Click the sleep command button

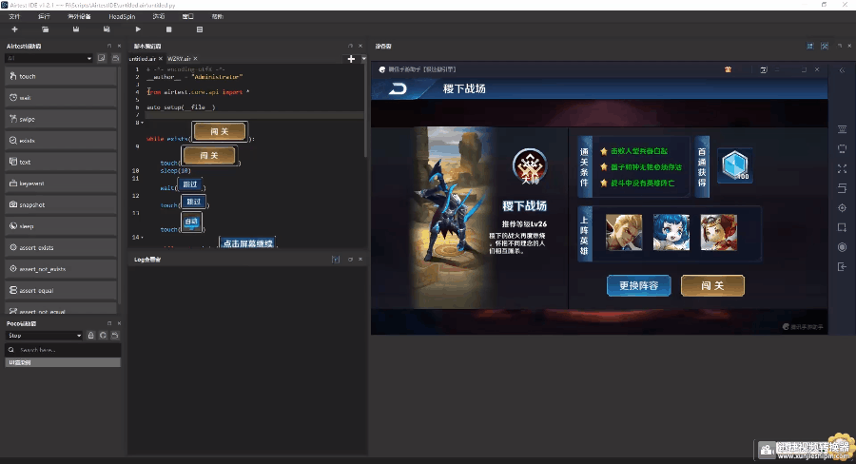61,226
